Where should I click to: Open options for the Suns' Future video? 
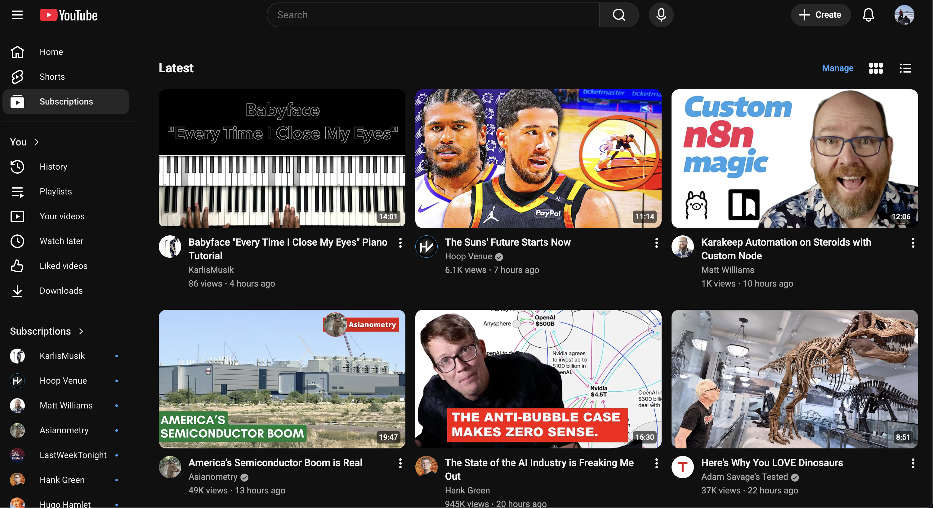[x=656, y=243]
